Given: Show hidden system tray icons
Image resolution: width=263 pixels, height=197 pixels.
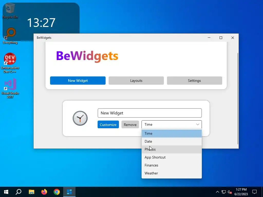Looking at the screenshot, I should (x=217, y=192).
